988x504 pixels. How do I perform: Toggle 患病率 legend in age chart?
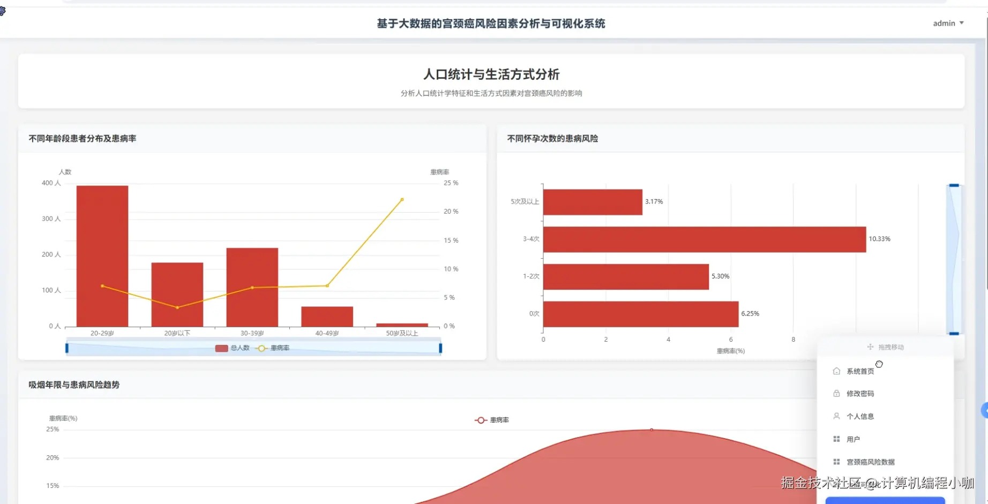[273, 348]
